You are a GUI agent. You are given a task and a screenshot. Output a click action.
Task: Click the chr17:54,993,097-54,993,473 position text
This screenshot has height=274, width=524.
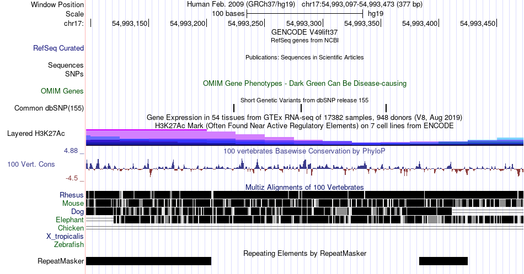tap(362, 4)
